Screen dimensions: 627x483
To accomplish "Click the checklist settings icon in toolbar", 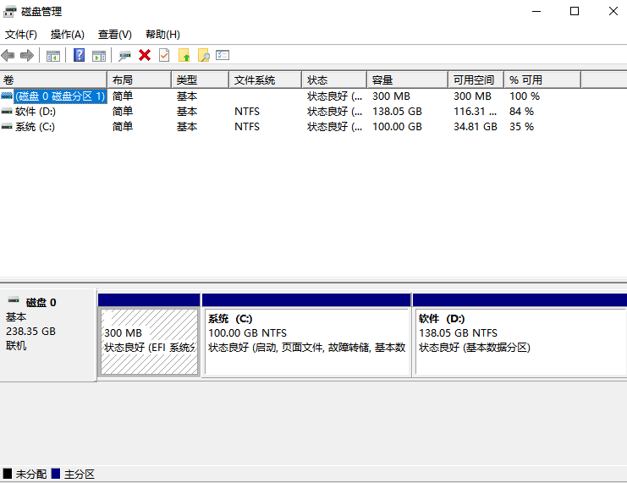I will [x=223, y=55].
